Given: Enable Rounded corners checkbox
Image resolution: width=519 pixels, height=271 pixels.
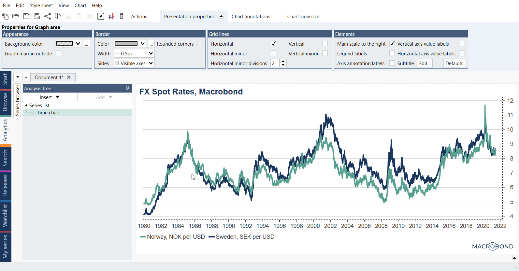Looking at the screenshot, I should pos(200,44).
